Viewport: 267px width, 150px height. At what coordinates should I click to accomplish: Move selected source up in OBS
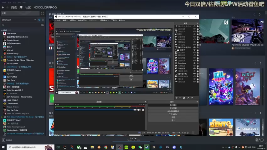[188, 98]
